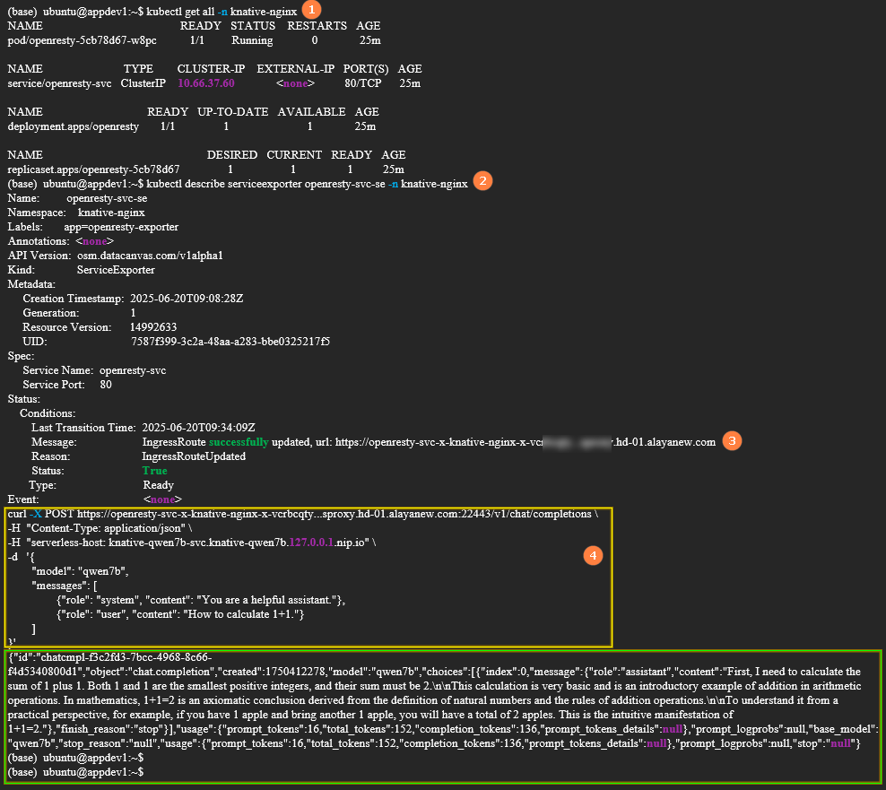Select the cluster IP 10.66.37.60

point(206,83)
